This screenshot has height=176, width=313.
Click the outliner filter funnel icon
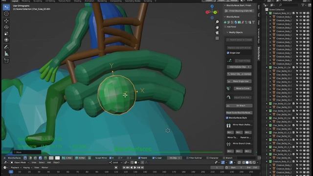tap(303, 5)
